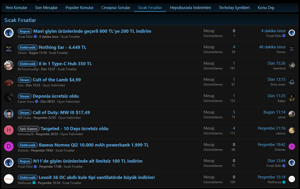The height and width of the screenshot is (189, 300).
Task: Open Caner Uncu's avatar on Deponia thread
Action: [x=9, y=98]
